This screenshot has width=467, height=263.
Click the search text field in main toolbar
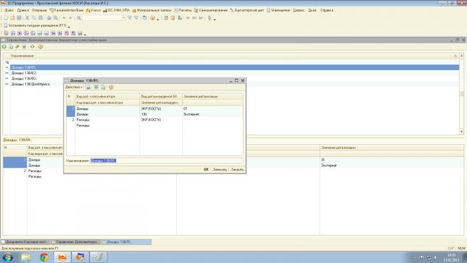click(x=102, y=18)
